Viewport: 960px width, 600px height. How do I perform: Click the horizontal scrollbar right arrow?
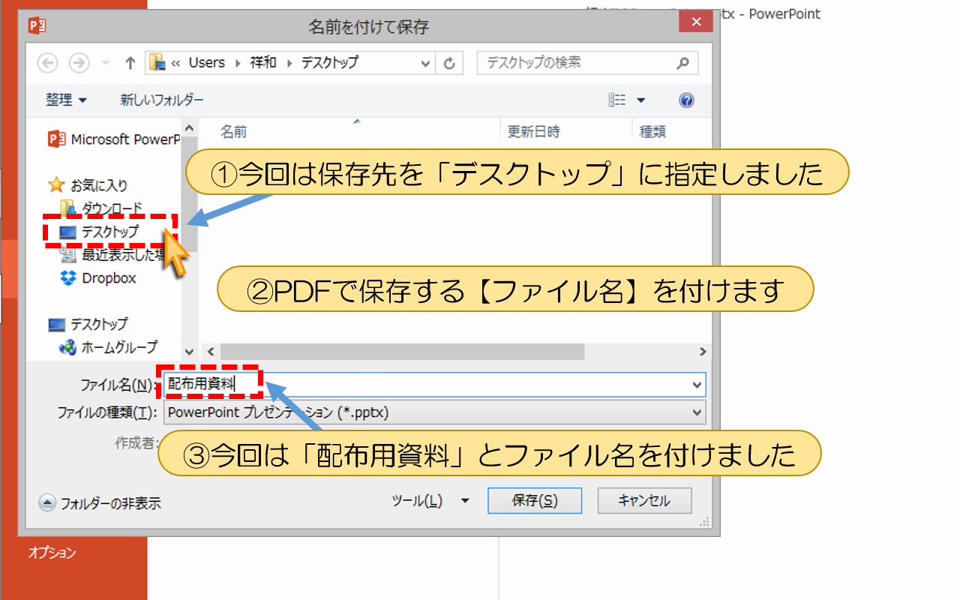coord(702,352)
